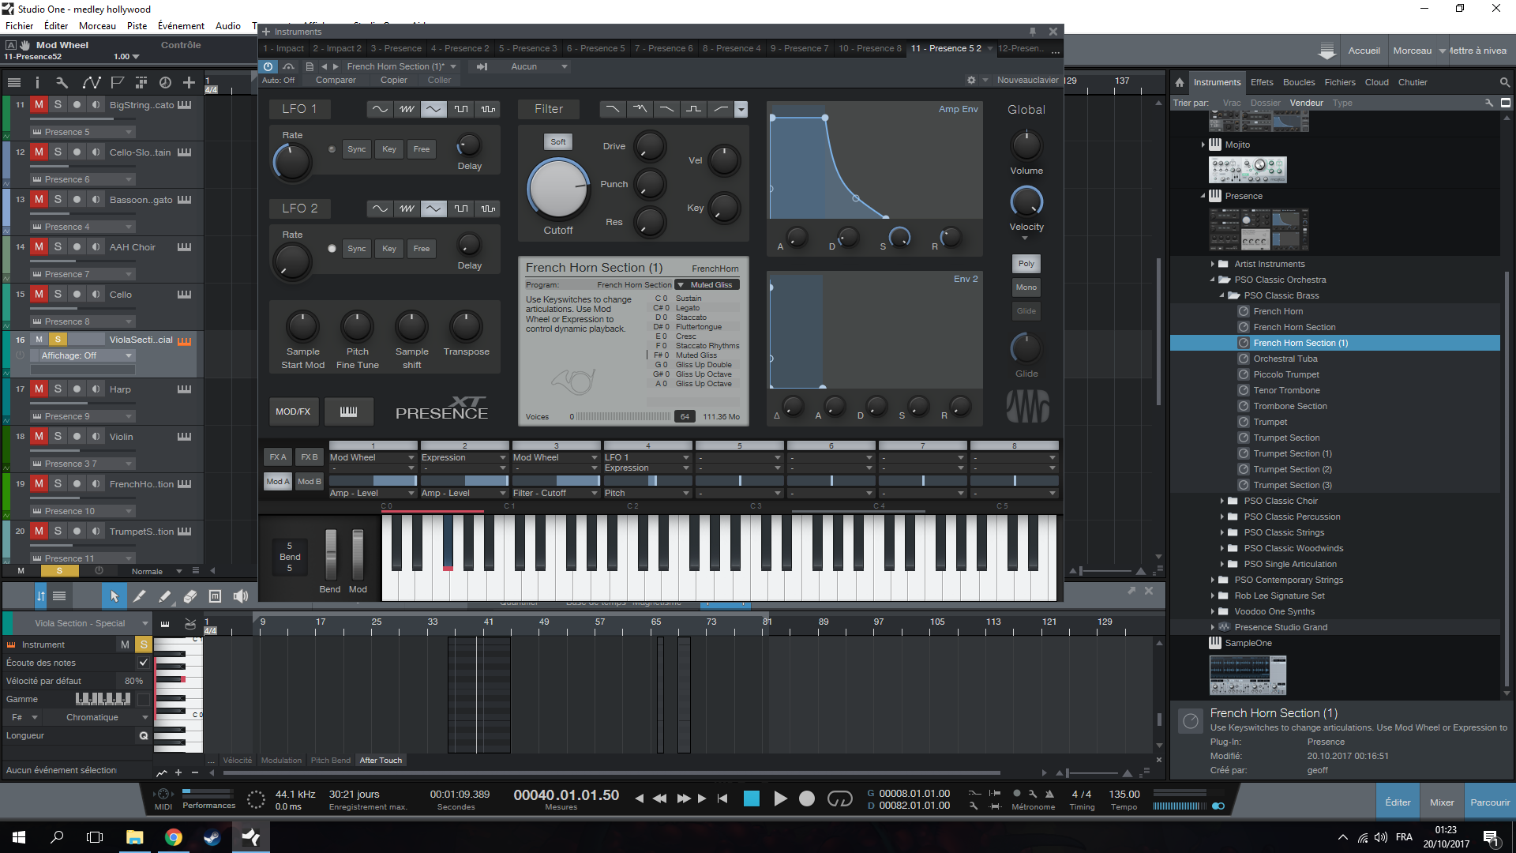Select the Mute tool in the editor
The width and height of the screenshot is (1516, 853).
click(215, 597)
